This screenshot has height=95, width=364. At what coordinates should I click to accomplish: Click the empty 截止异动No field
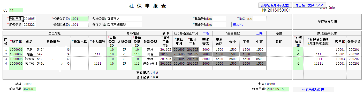(x=219, y=25)
